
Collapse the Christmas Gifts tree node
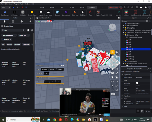click(x=123, y=35)
